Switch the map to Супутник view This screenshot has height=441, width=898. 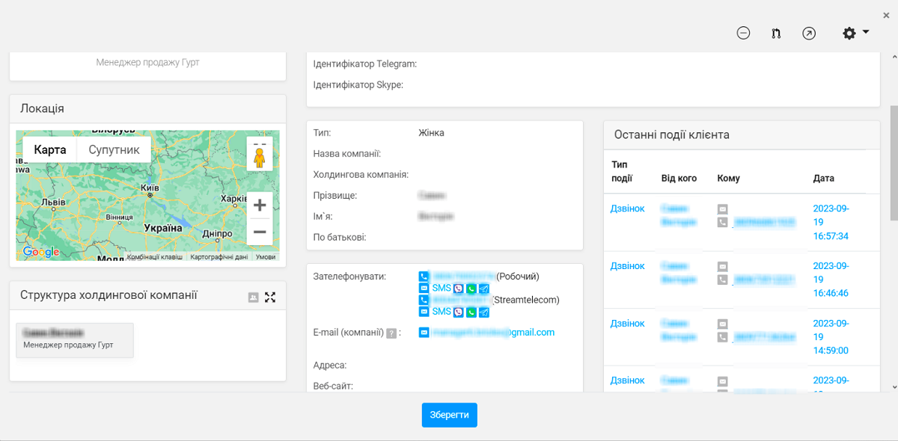(114, 149)
